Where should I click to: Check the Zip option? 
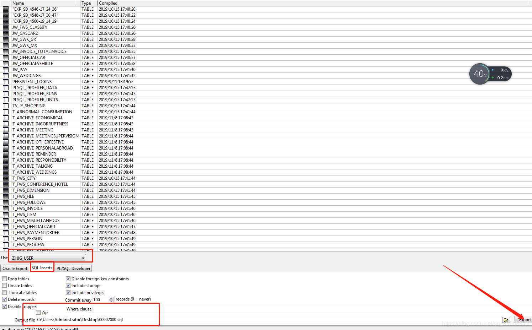(38, 312)
